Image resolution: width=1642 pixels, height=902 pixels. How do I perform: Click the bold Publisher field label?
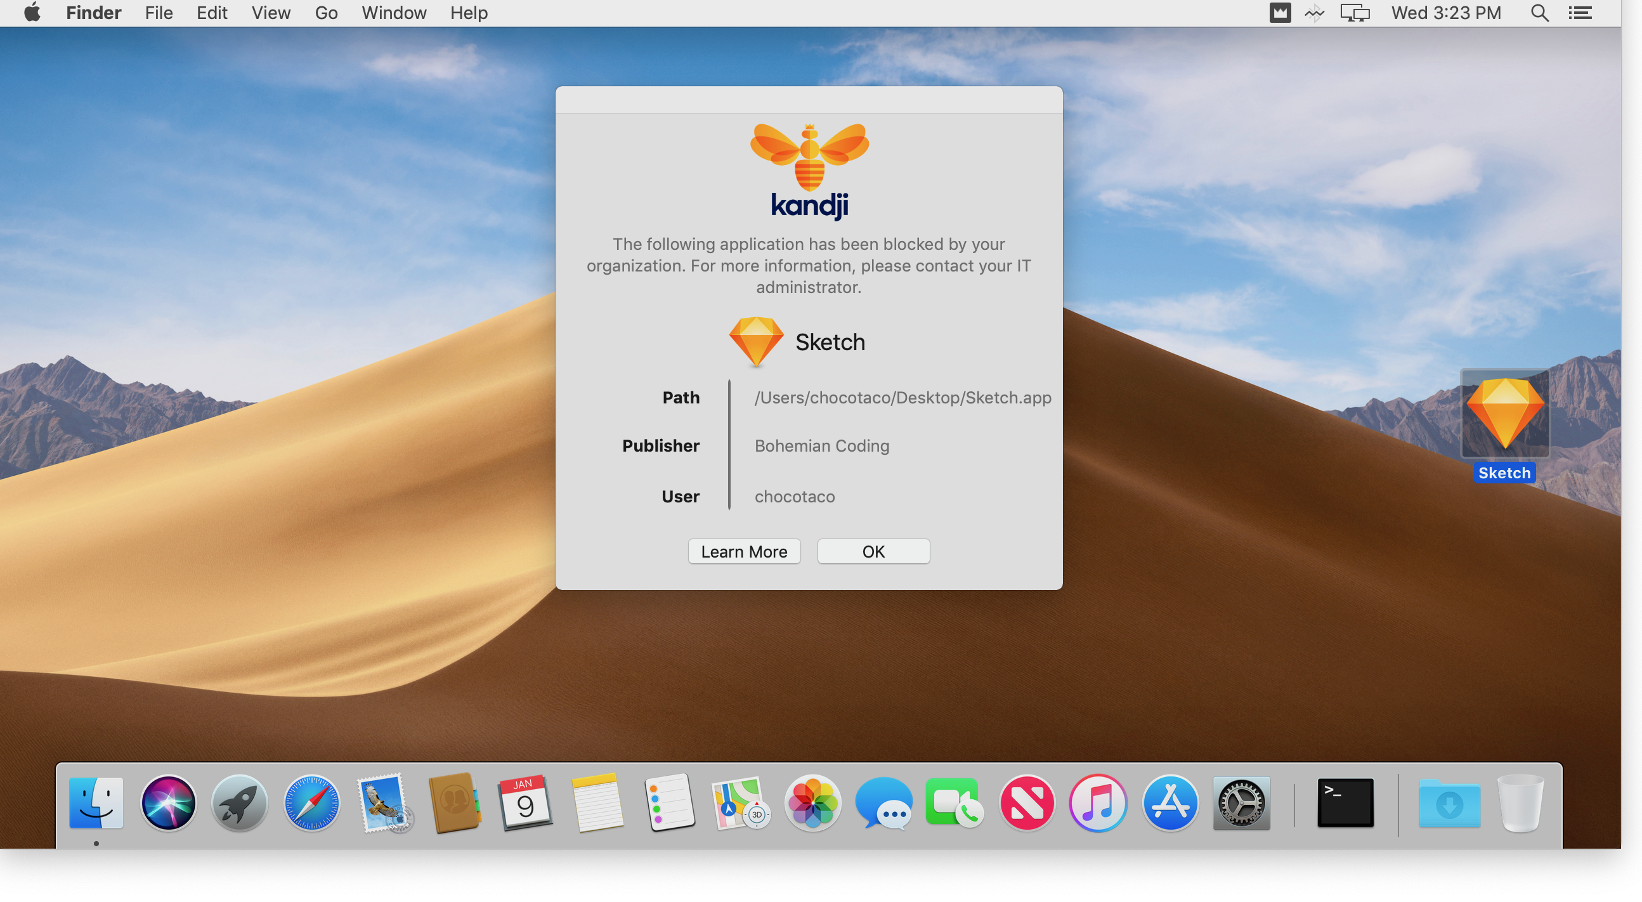660,445
